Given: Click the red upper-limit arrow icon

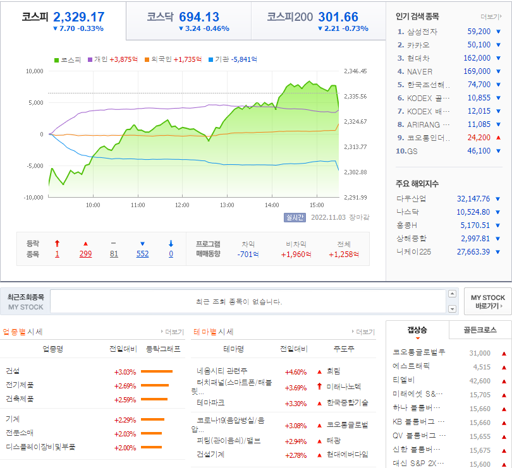Looking at the screenshot, I should tap(57, 243).
